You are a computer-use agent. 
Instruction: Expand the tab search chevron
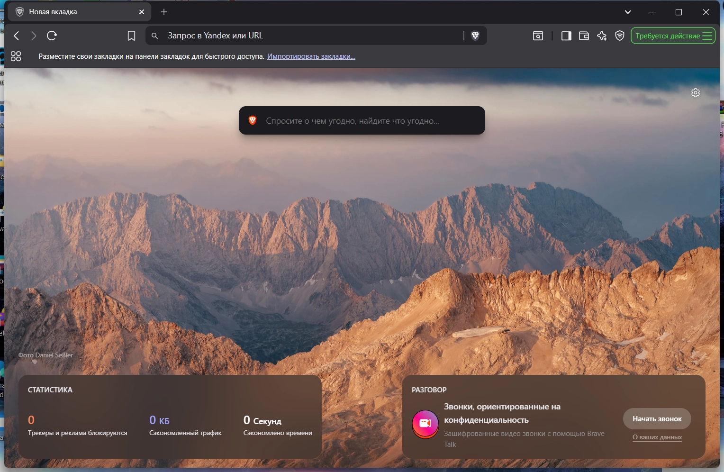[x=628, y=12]
